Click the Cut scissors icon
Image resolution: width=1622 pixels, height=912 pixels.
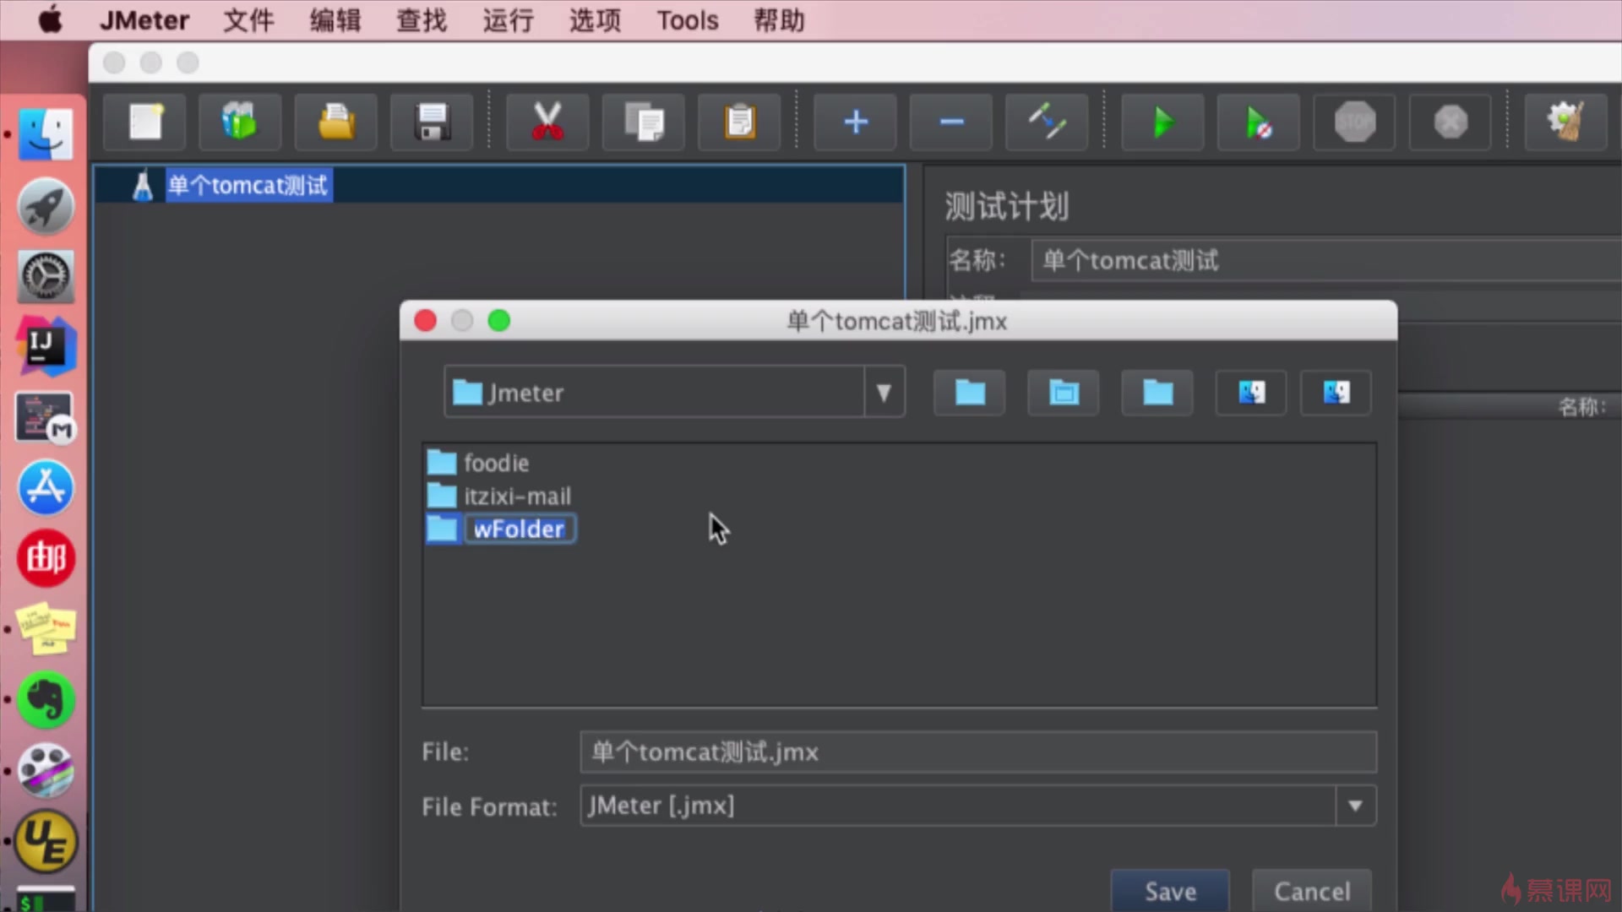547,122
